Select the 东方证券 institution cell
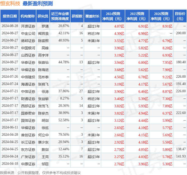 click(x=28, y=149)
